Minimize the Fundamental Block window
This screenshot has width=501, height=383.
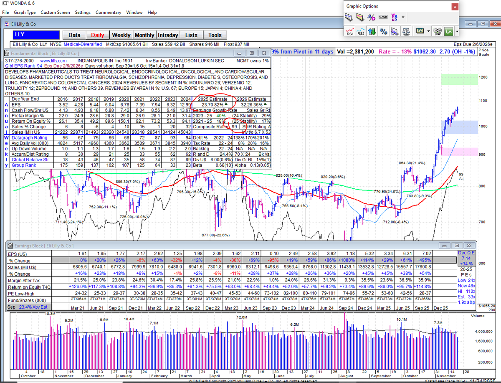tap(240, 53)
